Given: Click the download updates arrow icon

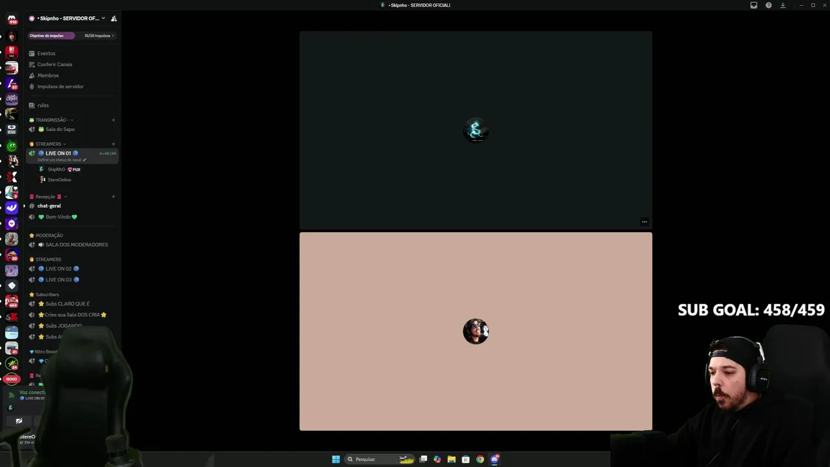Looking at the screenshot, I should tap(783, 5).
